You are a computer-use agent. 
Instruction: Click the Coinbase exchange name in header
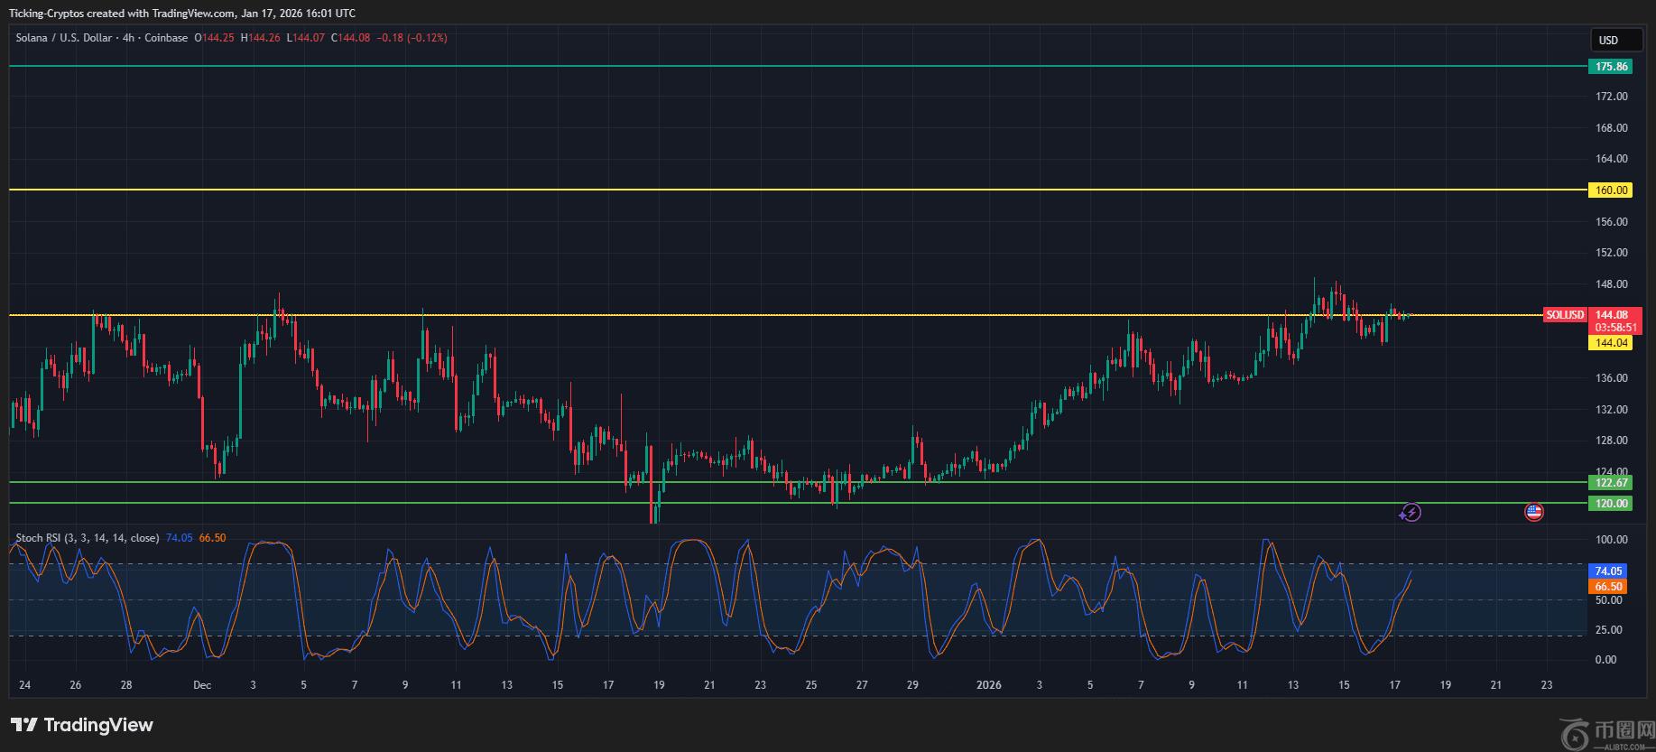coord(166,38)
